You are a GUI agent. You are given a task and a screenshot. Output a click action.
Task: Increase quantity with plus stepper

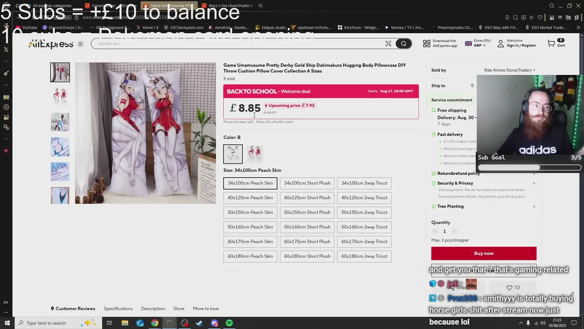[x=454, y=232]
